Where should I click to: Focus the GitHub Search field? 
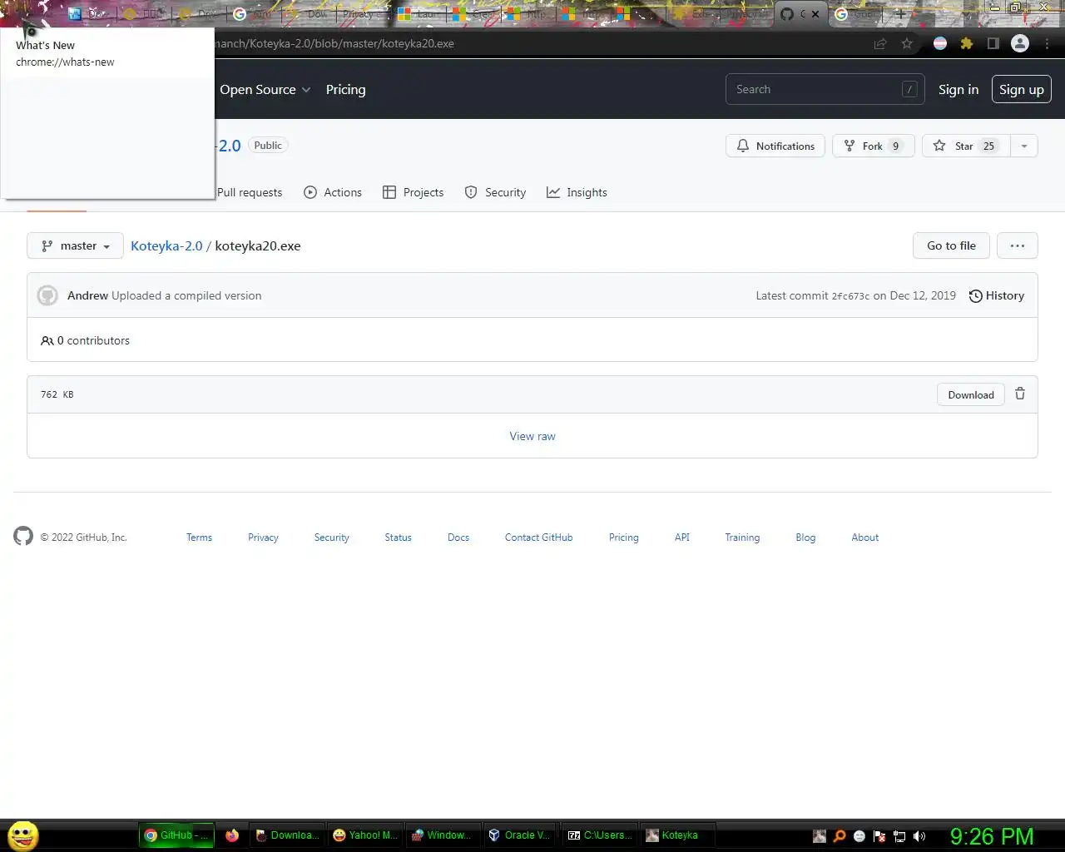(x=825, y=89)
